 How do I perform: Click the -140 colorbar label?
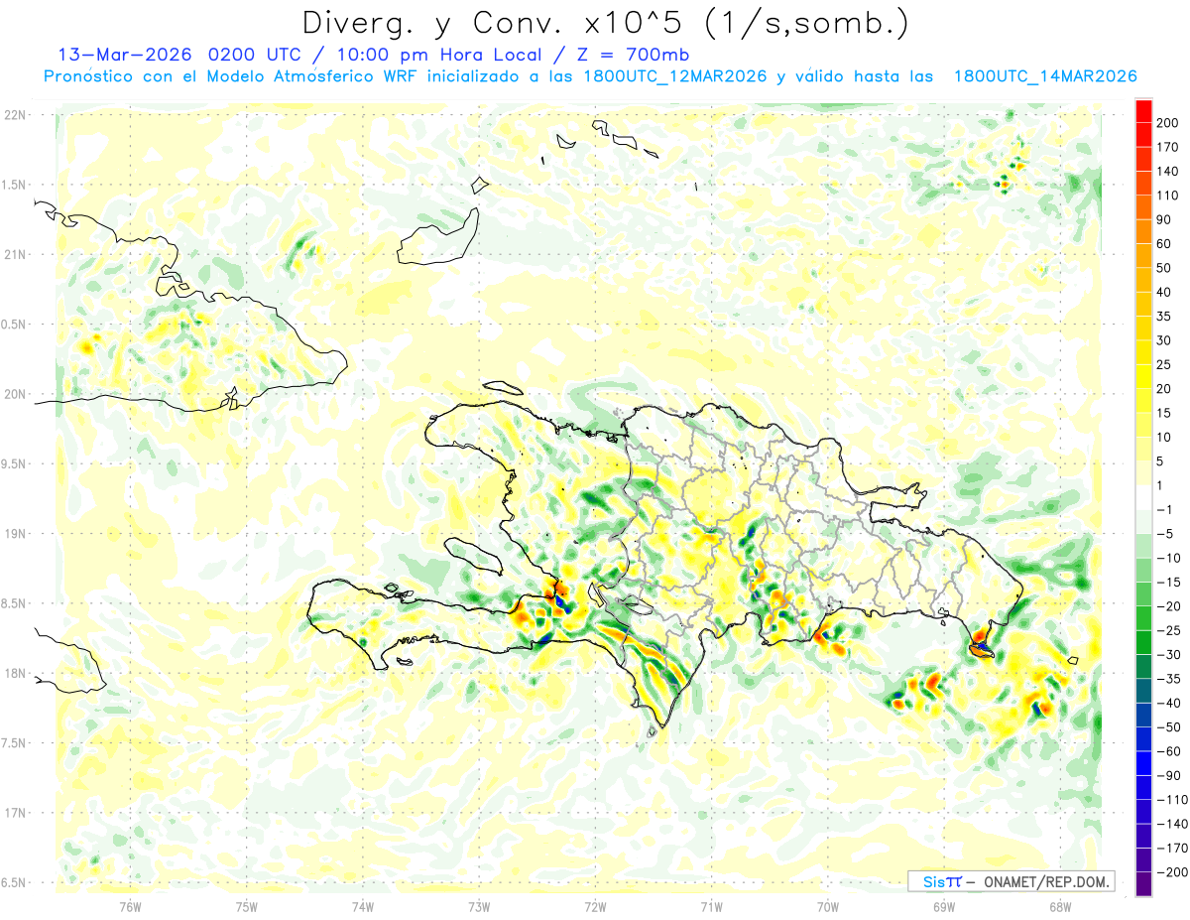[x=1172, y=824]
